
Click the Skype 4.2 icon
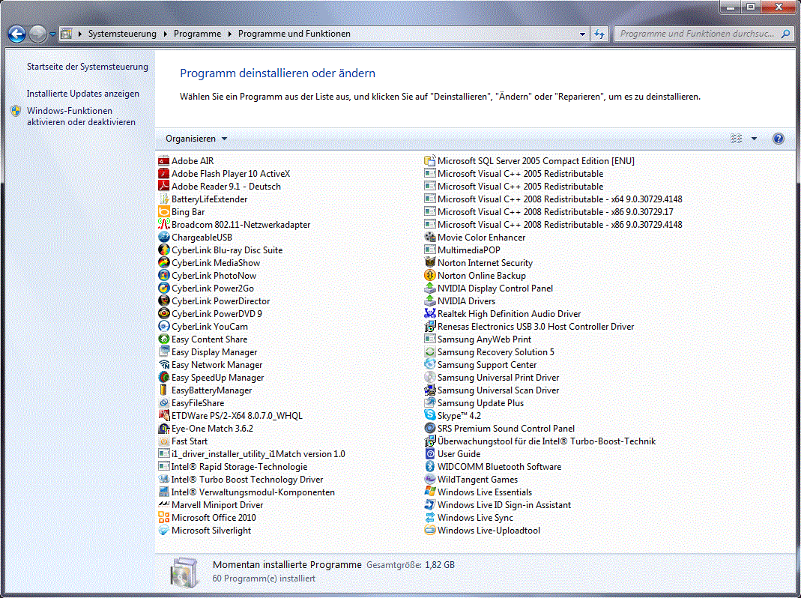click(430, 416)
